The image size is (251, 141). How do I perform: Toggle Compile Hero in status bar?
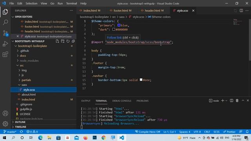click(x=147, y=132)
